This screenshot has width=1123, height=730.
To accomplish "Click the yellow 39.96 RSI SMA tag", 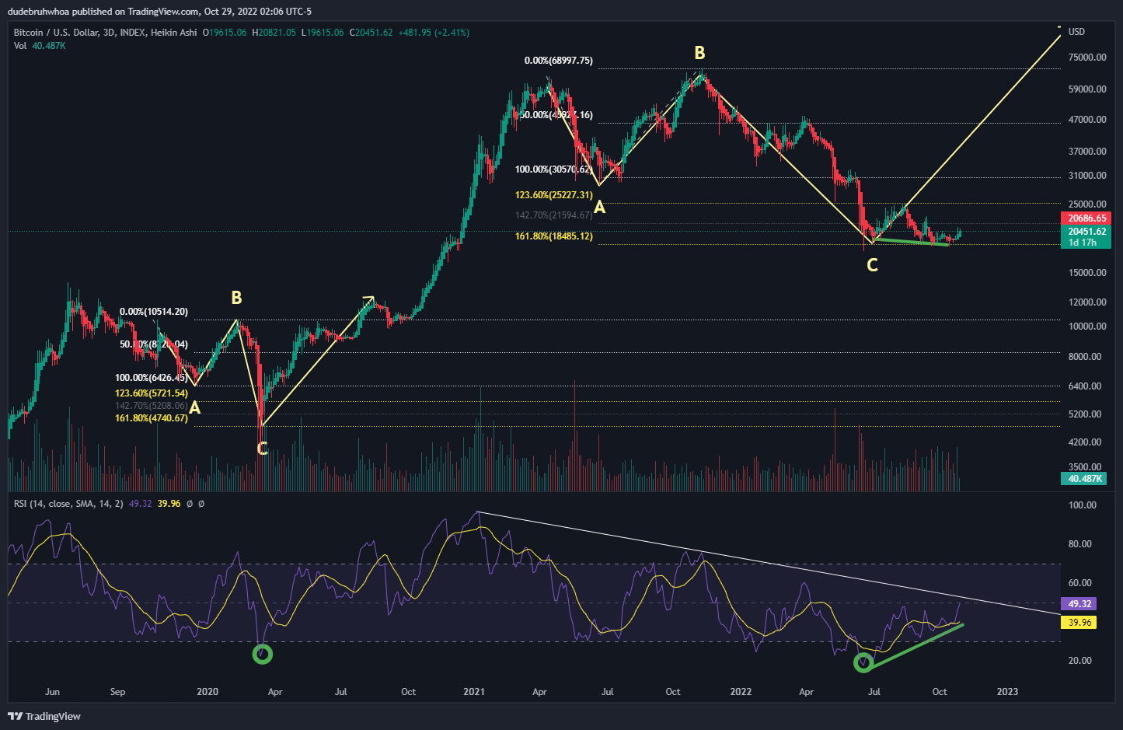I will [1079, 623].
